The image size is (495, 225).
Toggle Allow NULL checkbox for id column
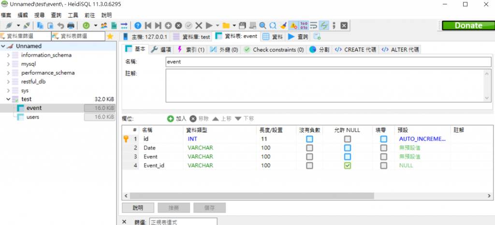click(x=347, y=139)
